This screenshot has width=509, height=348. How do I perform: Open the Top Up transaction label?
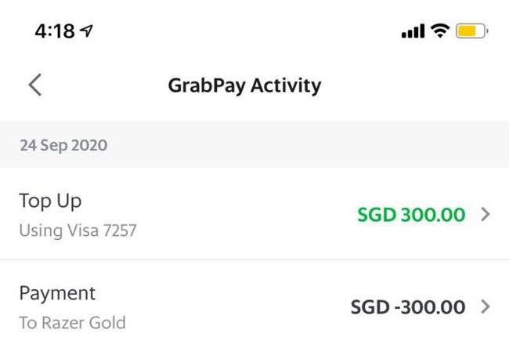point(50,201)
